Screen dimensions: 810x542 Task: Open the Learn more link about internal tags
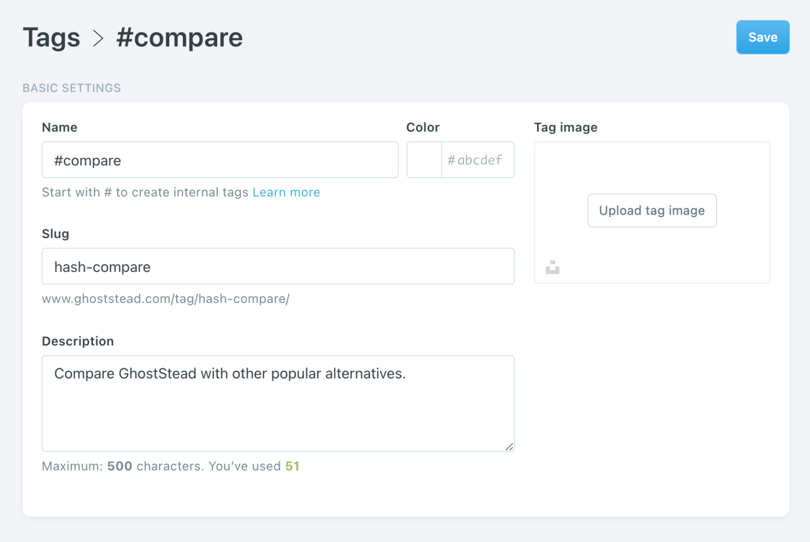286,192
